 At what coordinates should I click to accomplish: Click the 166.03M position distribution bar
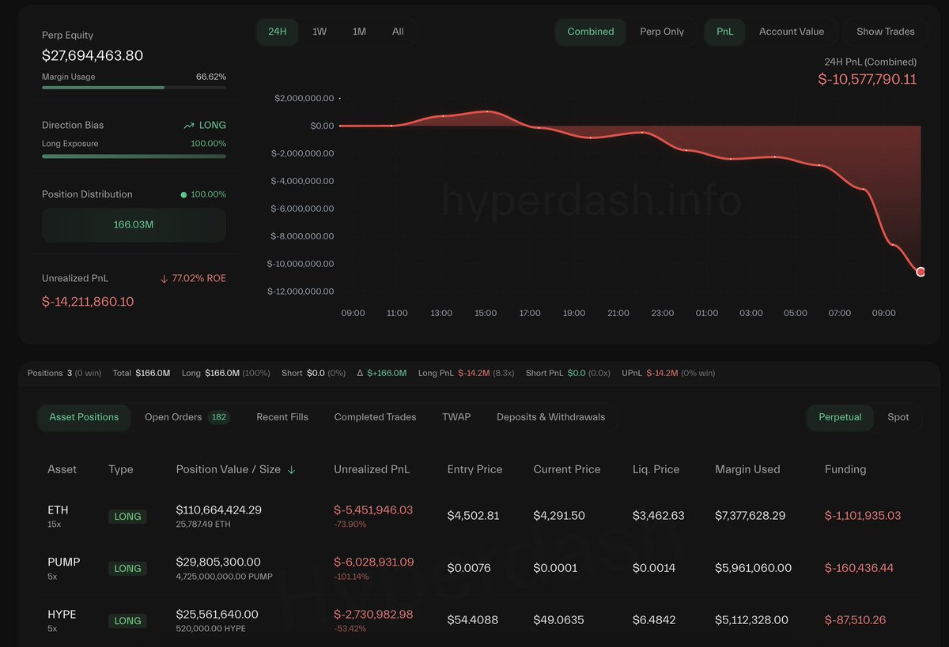pyautogui.click(x=134, y=225)
